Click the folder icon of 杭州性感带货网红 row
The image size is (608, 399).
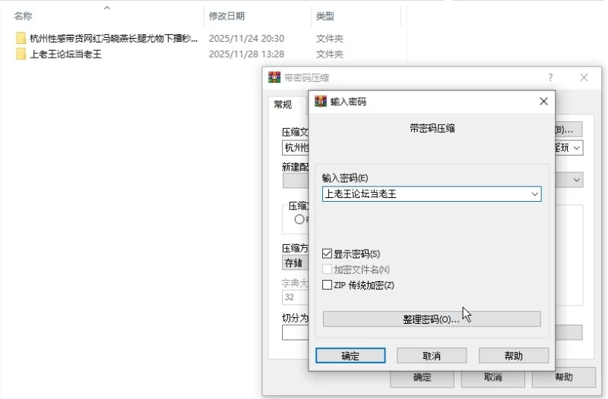tap(21, 39)
